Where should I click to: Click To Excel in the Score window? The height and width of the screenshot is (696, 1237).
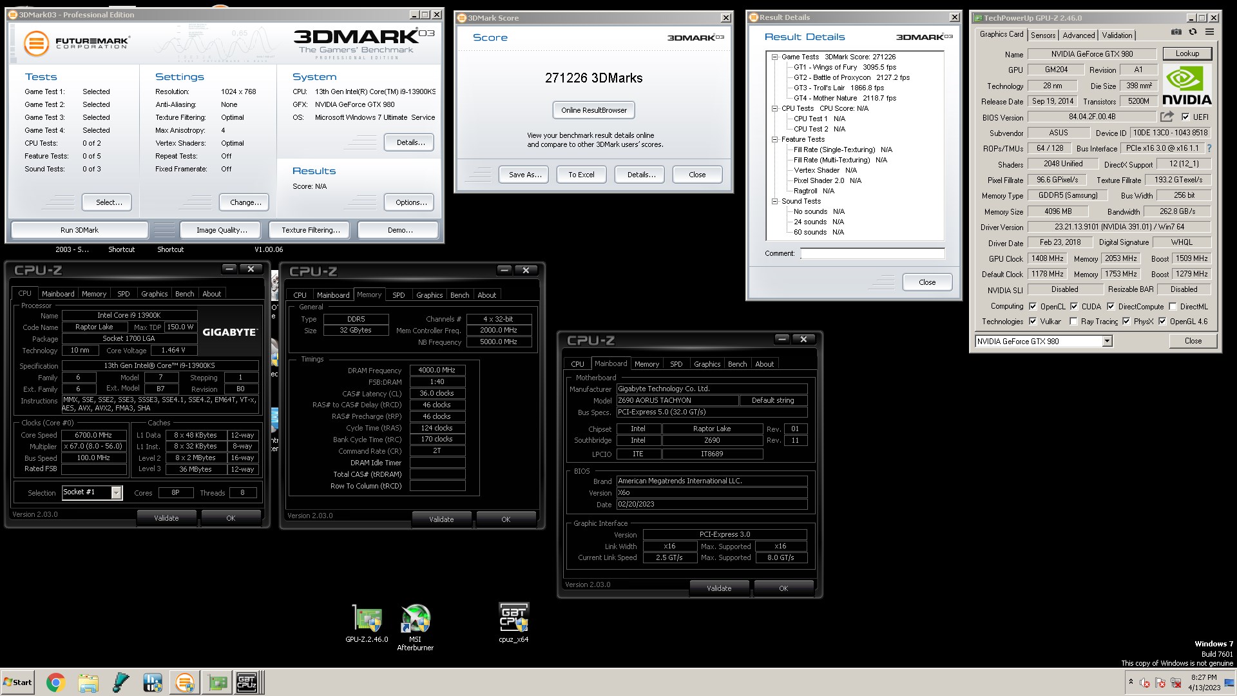[581, 175]
